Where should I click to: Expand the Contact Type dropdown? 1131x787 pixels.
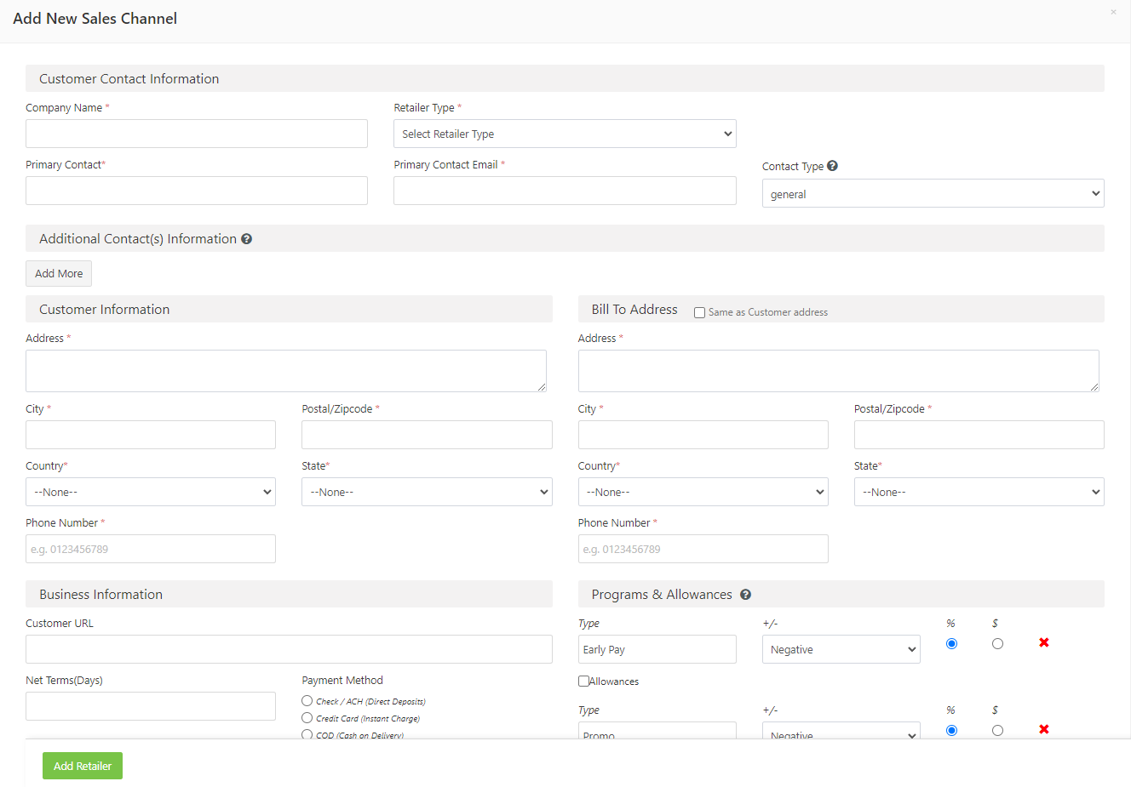[x=933, y=194]
